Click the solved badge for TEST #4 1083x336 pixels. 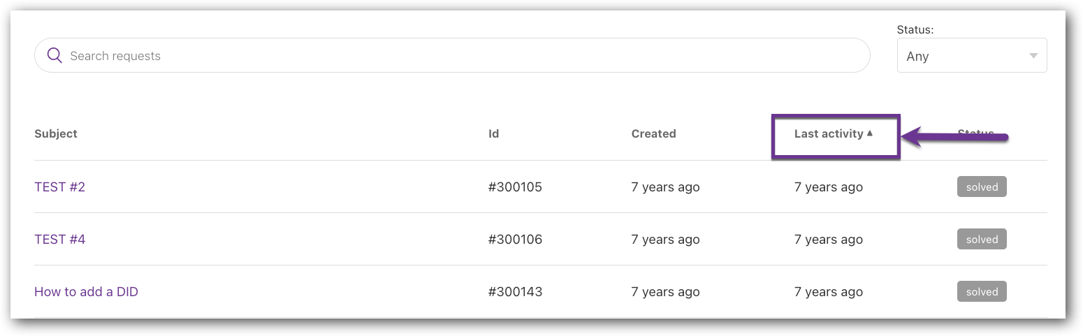[x=982, y=240]
